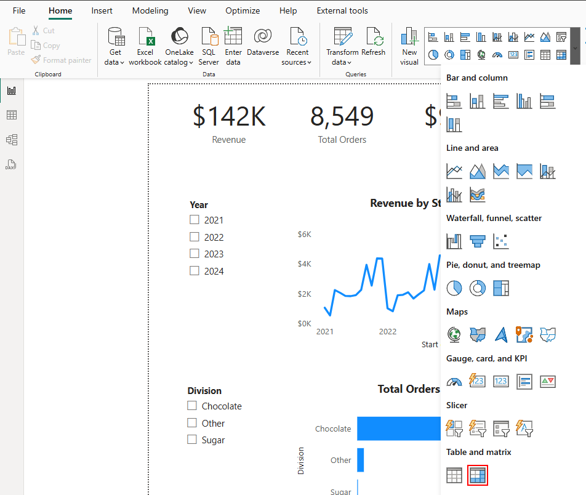Select stacked bar chart under Bar and column

(454, 102)
